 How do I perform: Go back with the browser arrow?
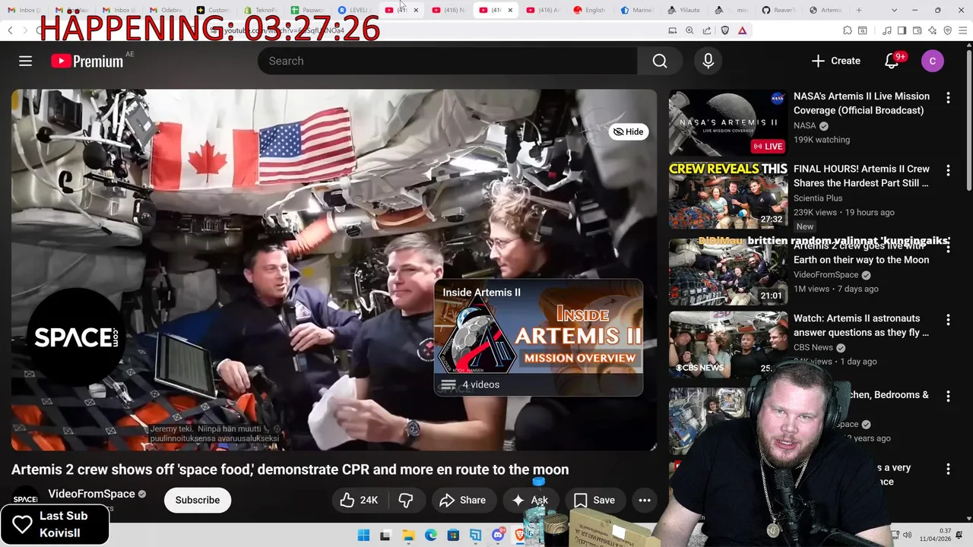10,30
